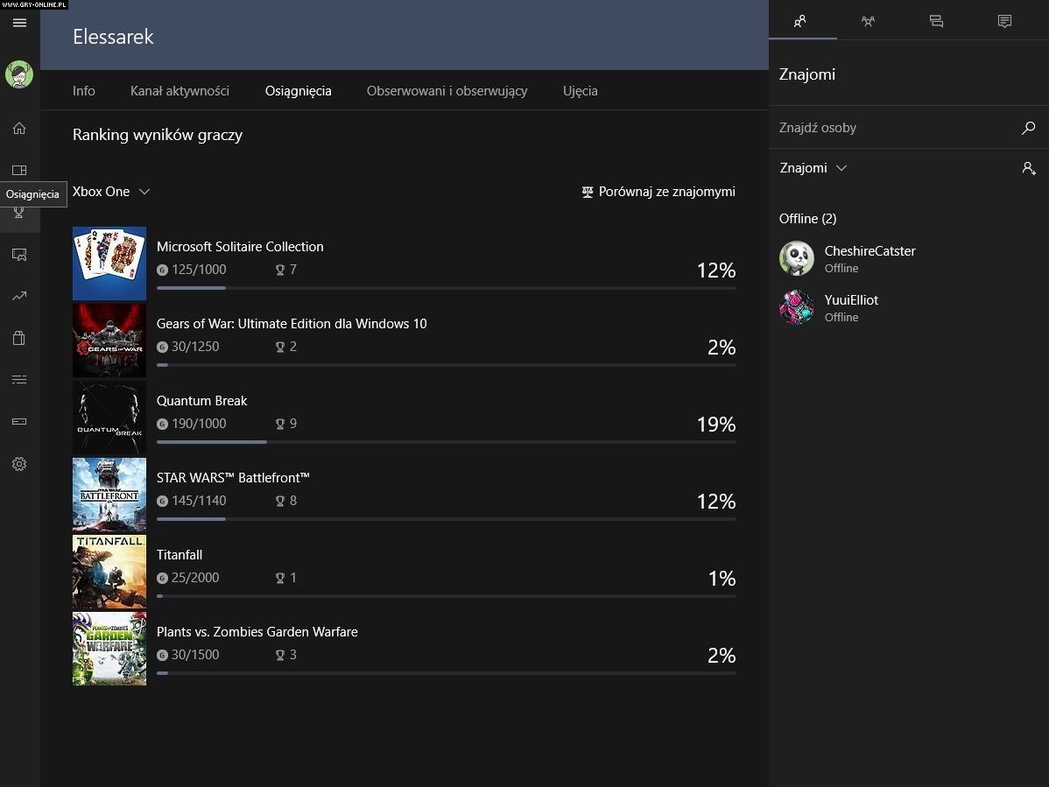The width and height of the screenshot is (1049, 787).
Task: Click Solitaire achievement progress bar
Action: pyautogui.click(x=447, y=288)
